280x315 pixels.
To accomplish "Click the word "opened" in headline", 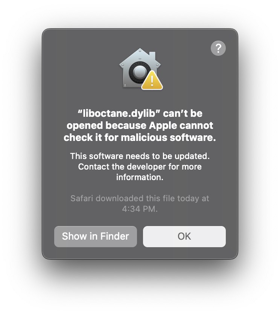I will point(85,126).
